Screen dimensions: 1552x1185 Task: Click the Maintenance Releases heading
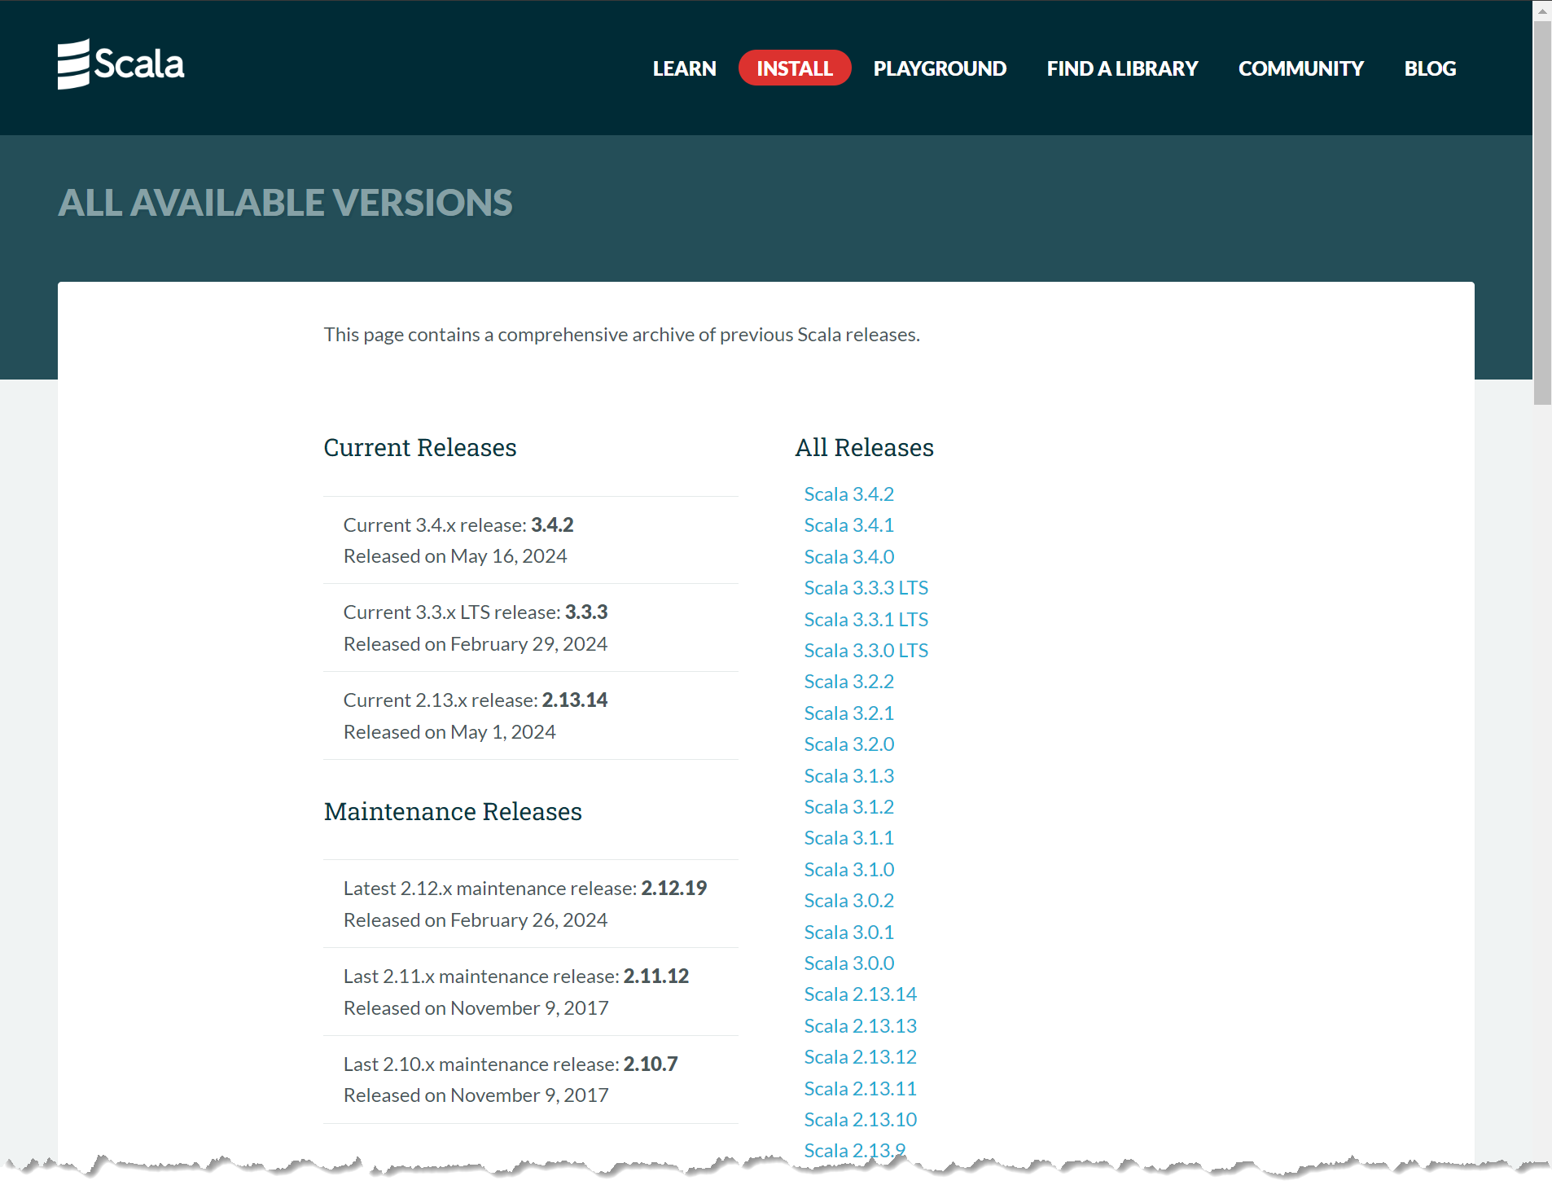pos(453,812)
